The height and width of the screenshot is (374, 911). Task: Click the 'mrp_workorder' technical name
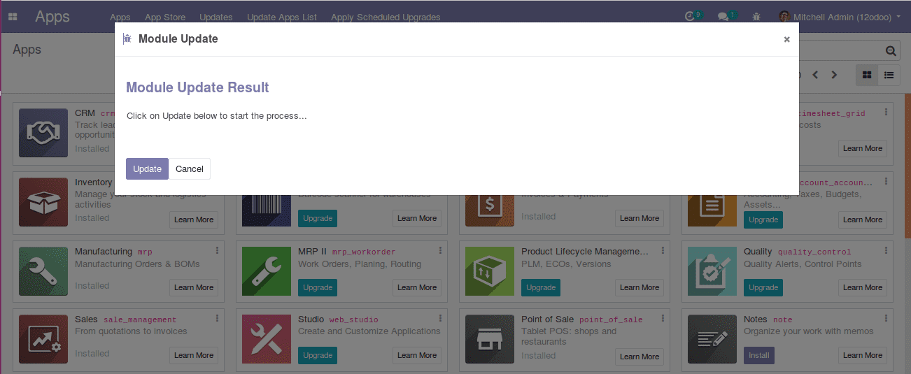pyautogui.click(x=364, y=252)
